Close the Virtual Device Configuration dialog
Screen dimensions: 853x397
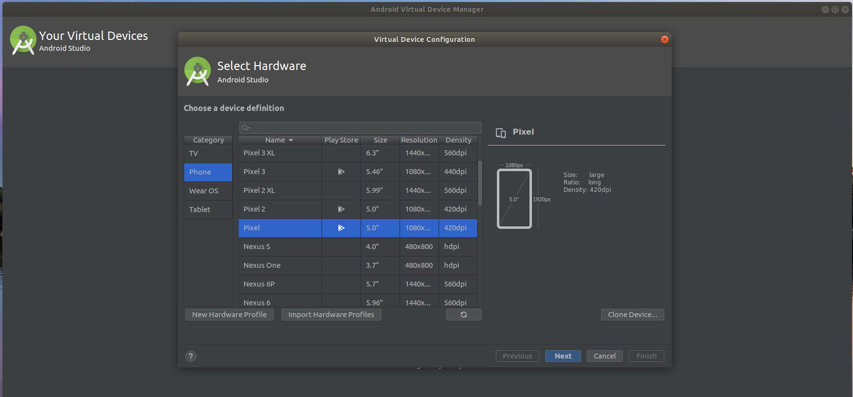[665, 39]
